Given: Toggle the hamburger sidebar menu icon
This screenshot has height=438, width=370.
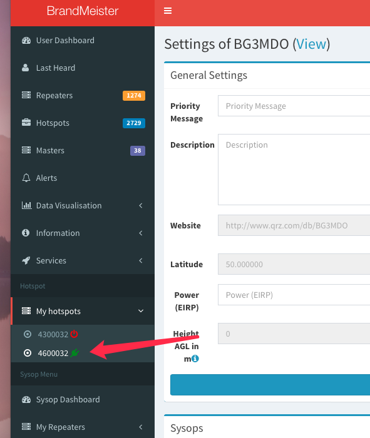Looking at the screenshot, I should click(x=168, y=11).
